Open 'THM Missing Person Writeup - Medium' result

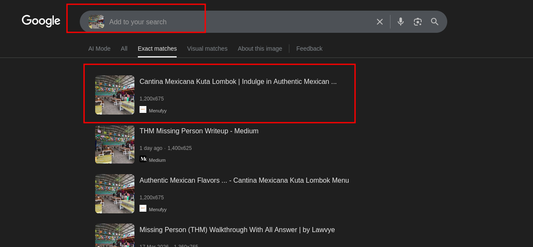[x=199, y=131]
